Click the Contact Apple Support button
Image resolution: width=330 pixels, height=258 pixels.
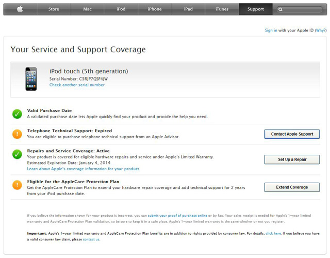(292, 134)
